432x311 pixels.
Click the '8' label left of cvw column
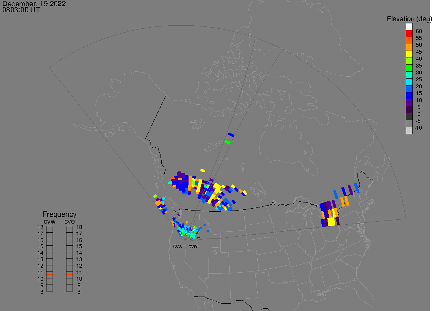tap(42, 292)
